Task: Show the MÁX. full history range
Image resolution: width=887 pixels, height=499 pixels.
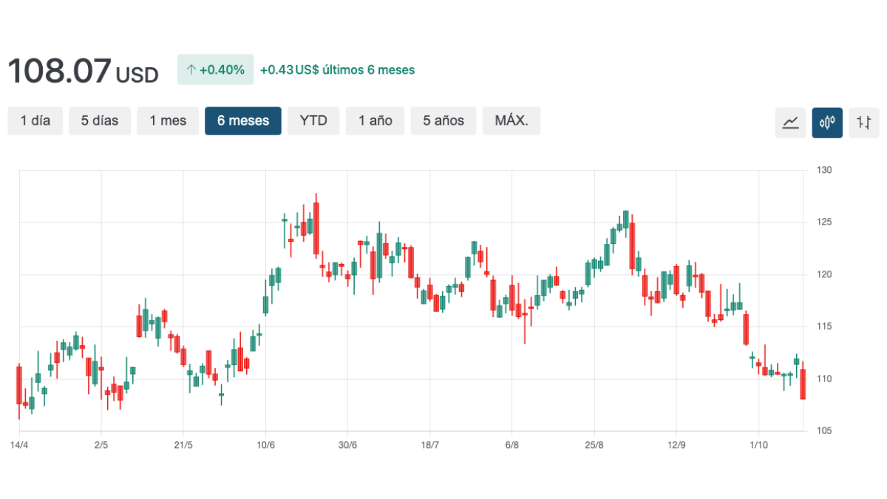Action: pos(512,120)
